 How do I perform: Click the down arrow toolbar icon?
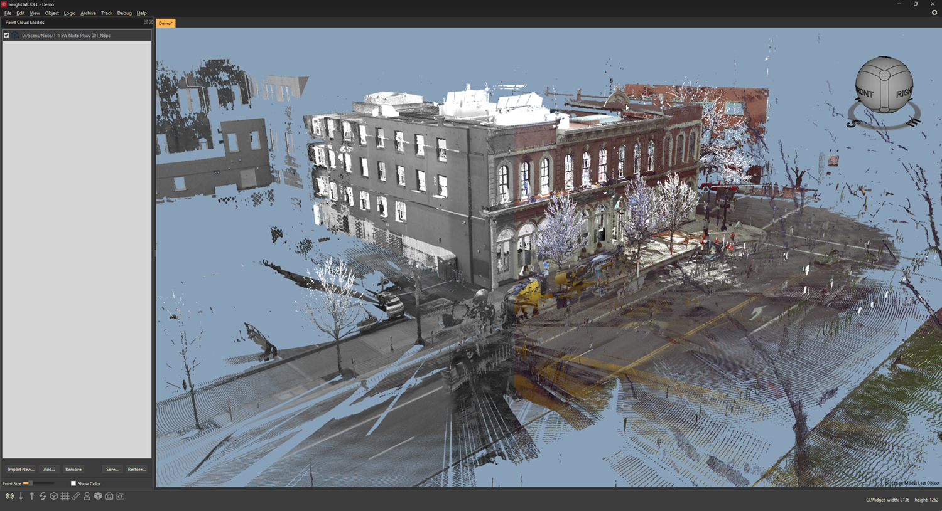click(x=21, y=496)
